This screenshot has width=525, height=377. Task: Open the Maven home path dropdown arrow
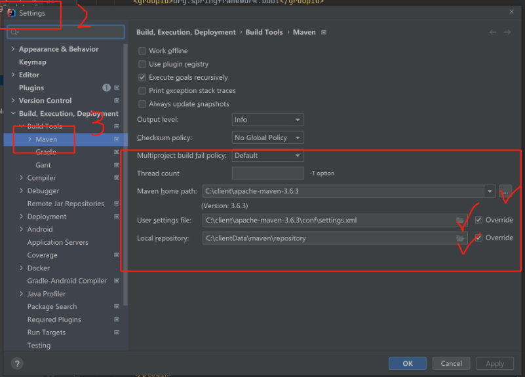pos(490,192)
